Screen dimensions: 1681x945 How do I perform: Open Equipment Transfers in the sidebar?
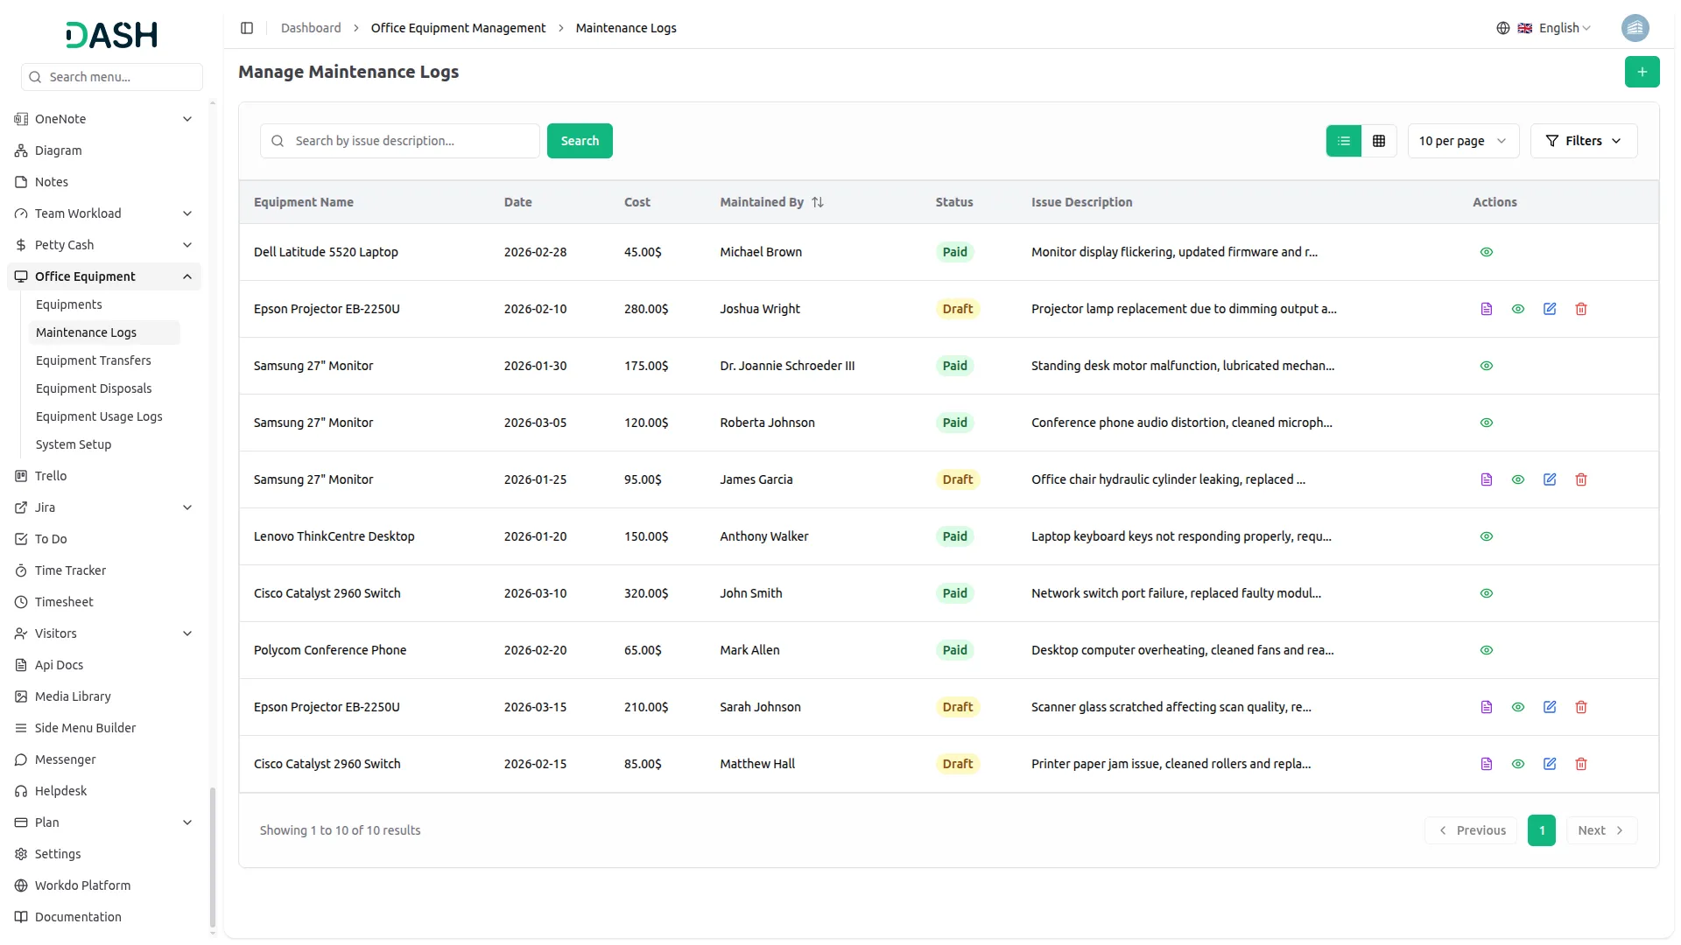point(93,360)
